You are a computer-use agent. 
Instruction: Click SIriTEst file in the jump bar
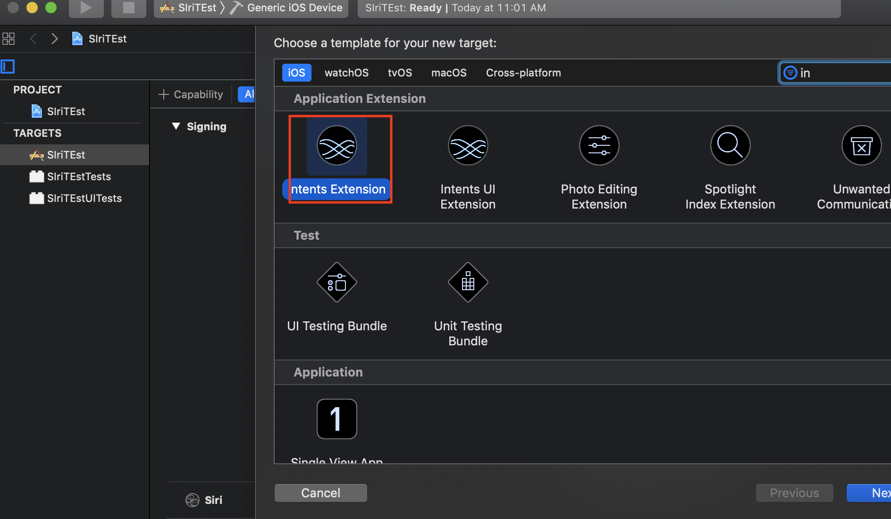pos(100,39)
